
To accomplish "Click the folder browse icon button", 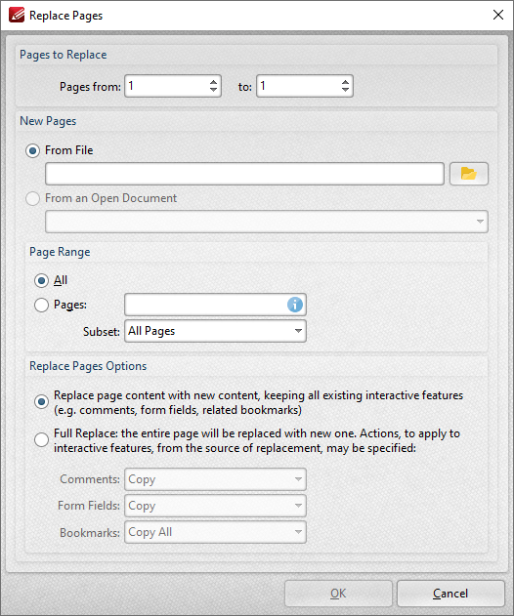I will point(469,174).
